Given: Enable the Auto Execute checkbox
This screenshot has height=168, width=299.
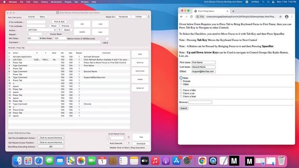Looking at the screenshot, I should [x=108, y=143].
